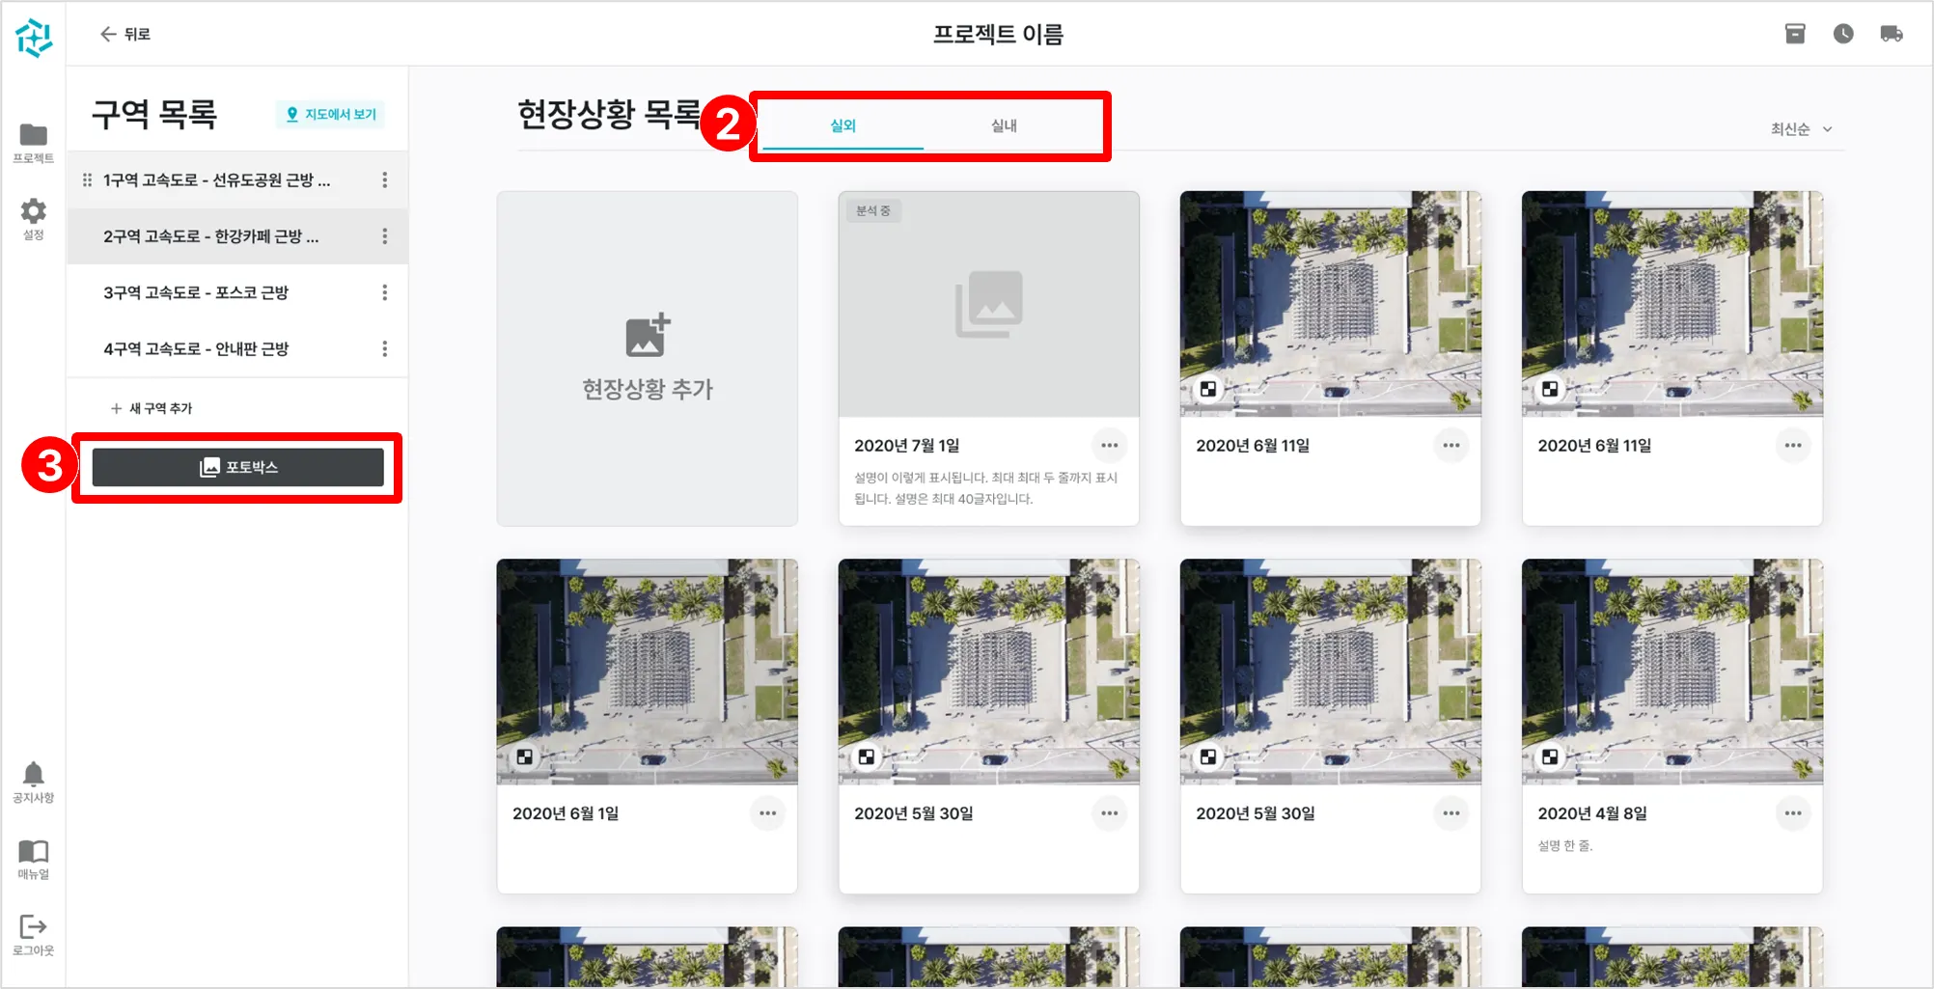Open the more menu for 1구역 고속도로
This screenshot has width=1934, height=989.
pos(385,179)
